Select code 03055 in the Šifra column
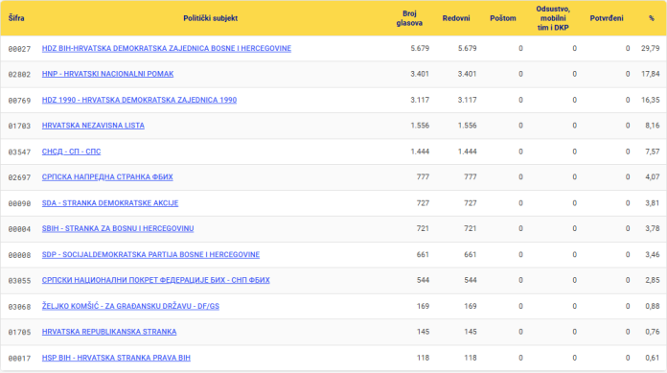 tap(19, 281)
